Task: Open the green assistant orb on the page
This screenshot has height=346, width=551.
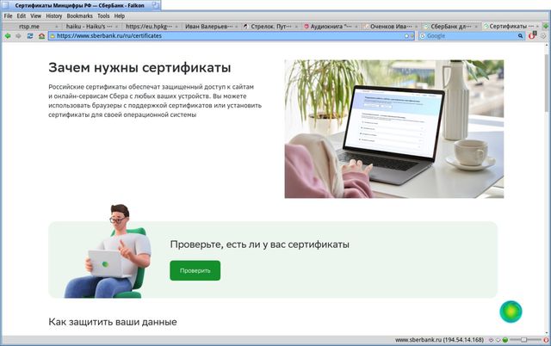Action: coord(511,312)
